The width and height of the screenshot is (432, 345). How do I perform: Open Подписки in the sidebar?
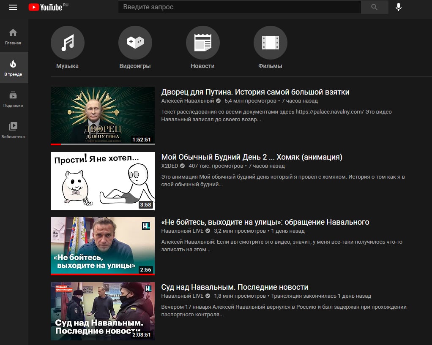pos(13,99)
